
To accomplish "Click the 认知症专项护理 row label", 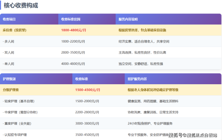I will (15, 135).
